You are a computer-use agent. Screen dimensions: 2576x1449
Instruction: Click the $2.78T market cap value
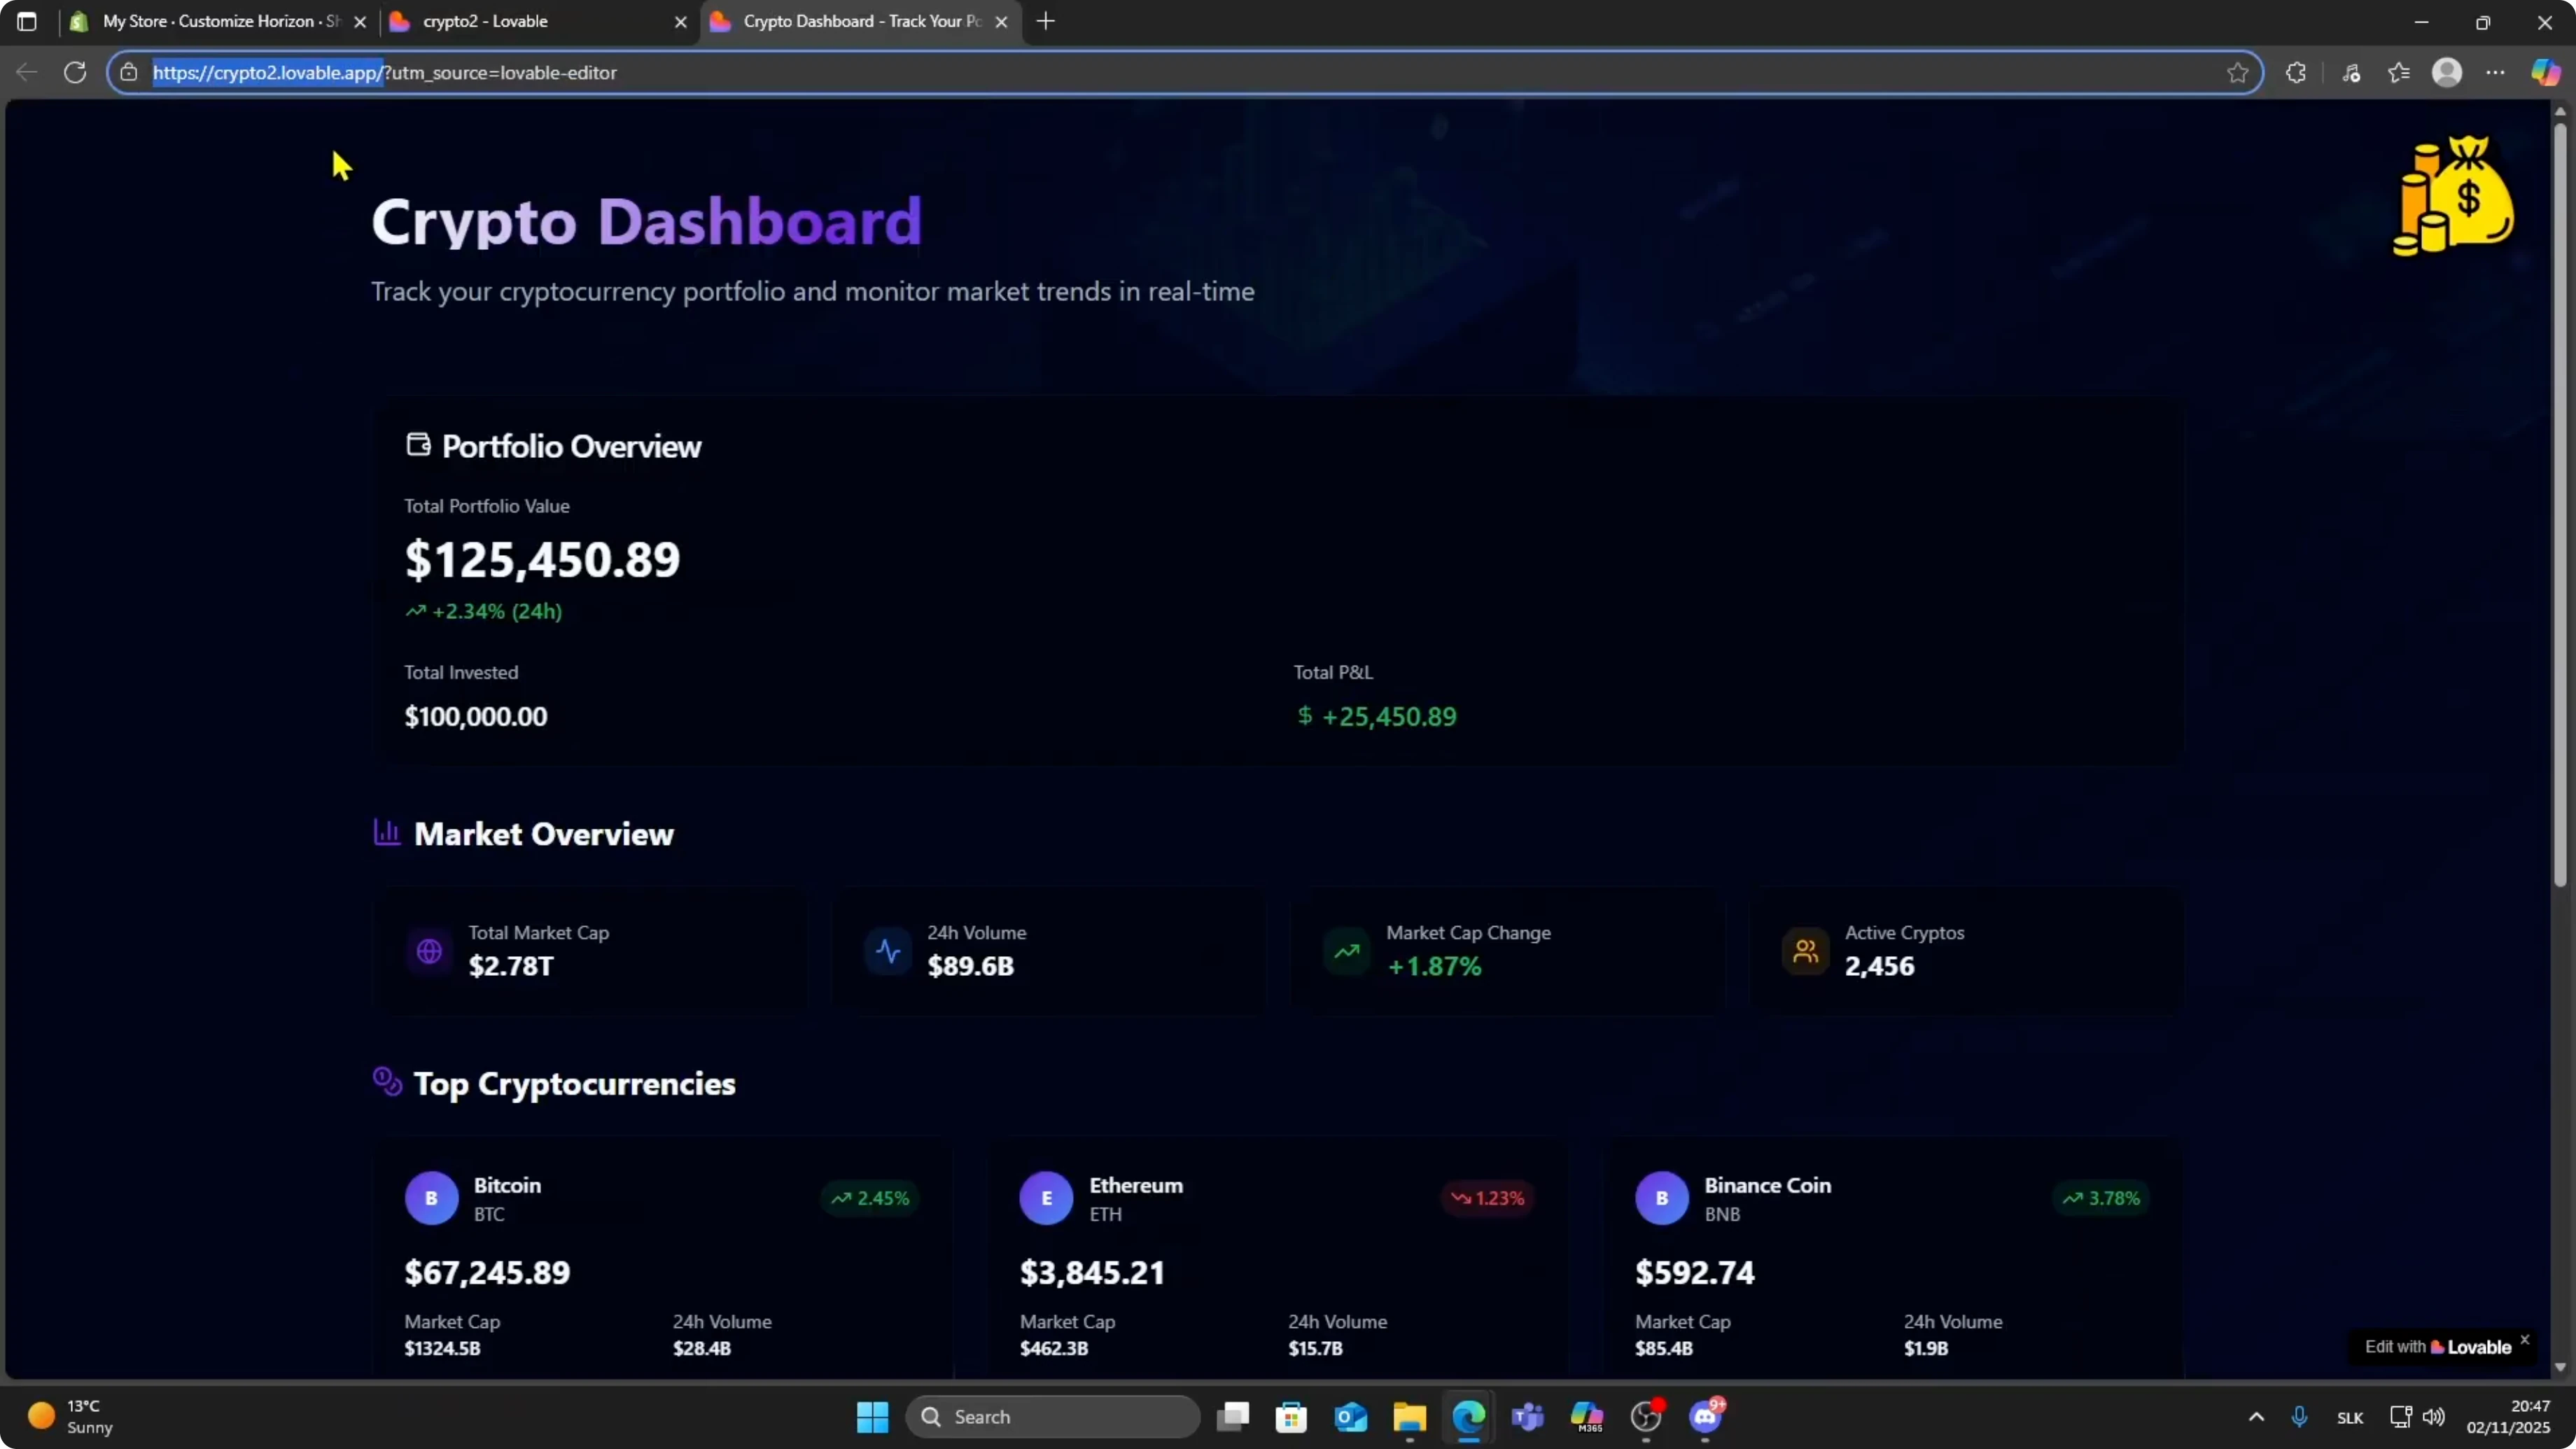511,965
